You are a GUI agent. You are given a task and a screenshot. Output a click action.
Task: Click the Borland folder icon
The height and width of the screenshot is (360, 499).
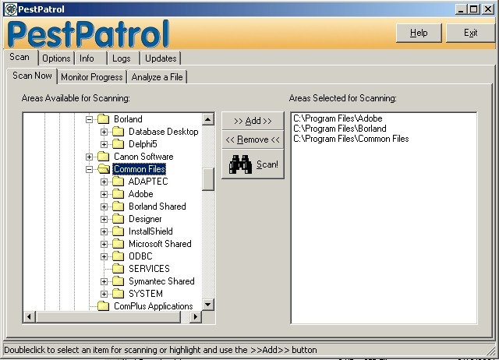point(103,119)
